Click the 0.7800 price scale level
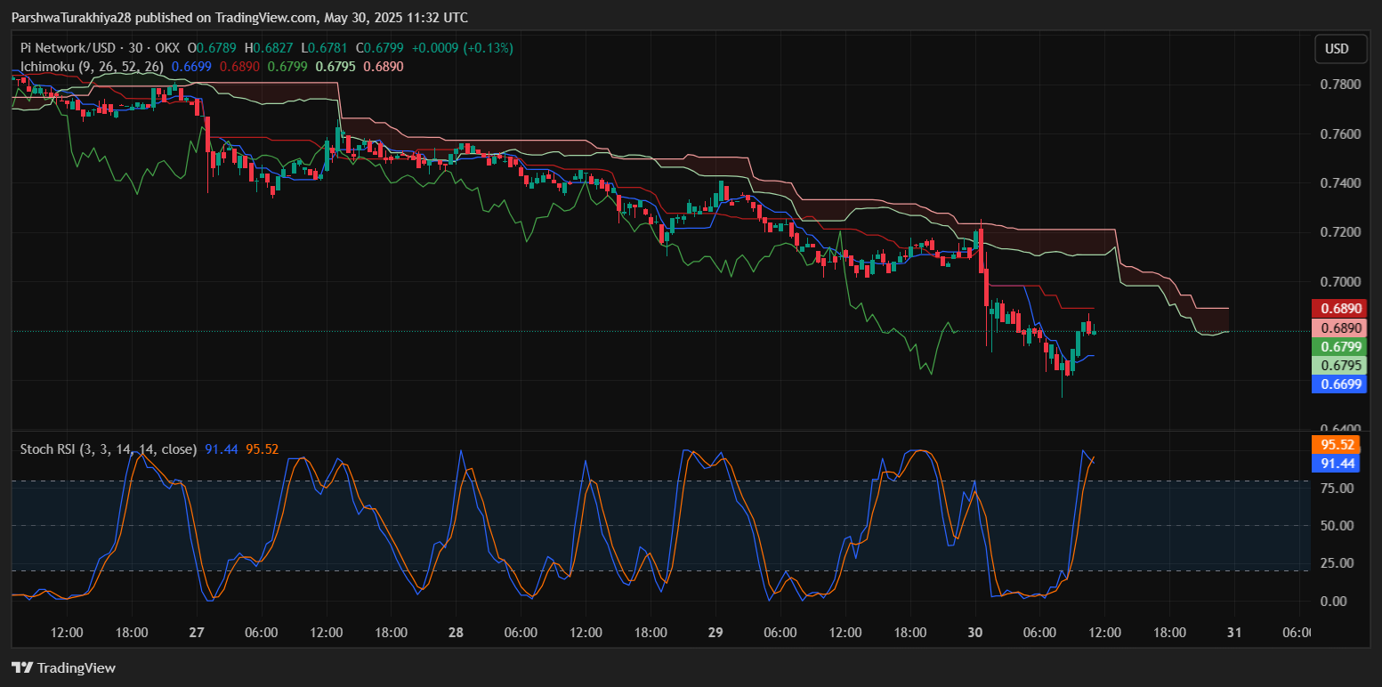This screenshot has height=687, width=1382. (1339, 85)
